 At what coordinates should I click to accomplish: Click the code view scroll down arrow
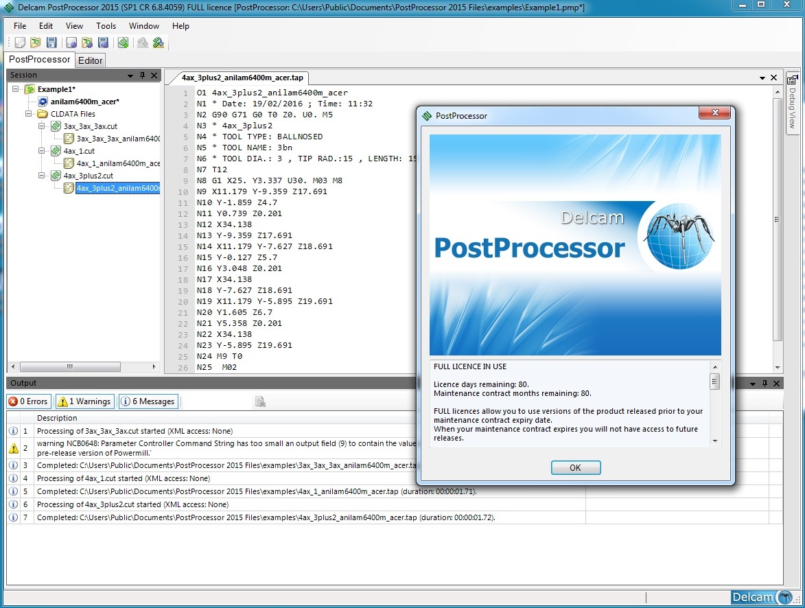pyautogui.click(x=778, y=368)
